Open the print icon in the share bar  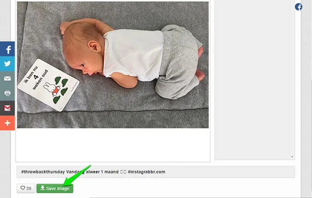tap(8, 93)
